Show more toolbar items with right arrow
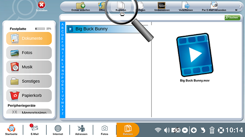The image size is (245, 137). [240, 6]
